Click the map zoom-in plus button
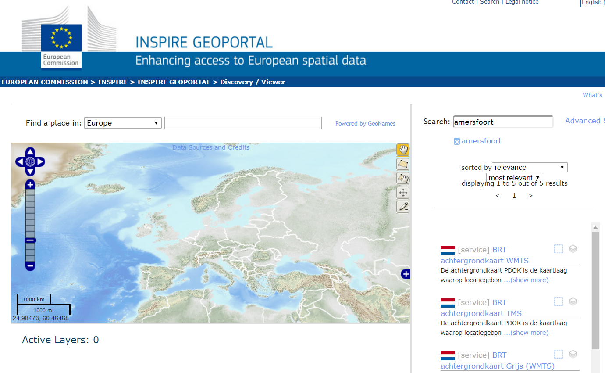This screenshot has width=605, height=373. click(x=30, y=185)
